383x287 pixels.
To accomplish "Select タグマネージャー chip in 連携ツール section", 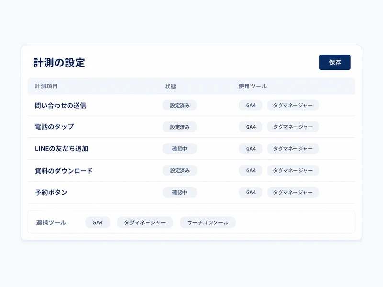I will click(x=145, y=222).
